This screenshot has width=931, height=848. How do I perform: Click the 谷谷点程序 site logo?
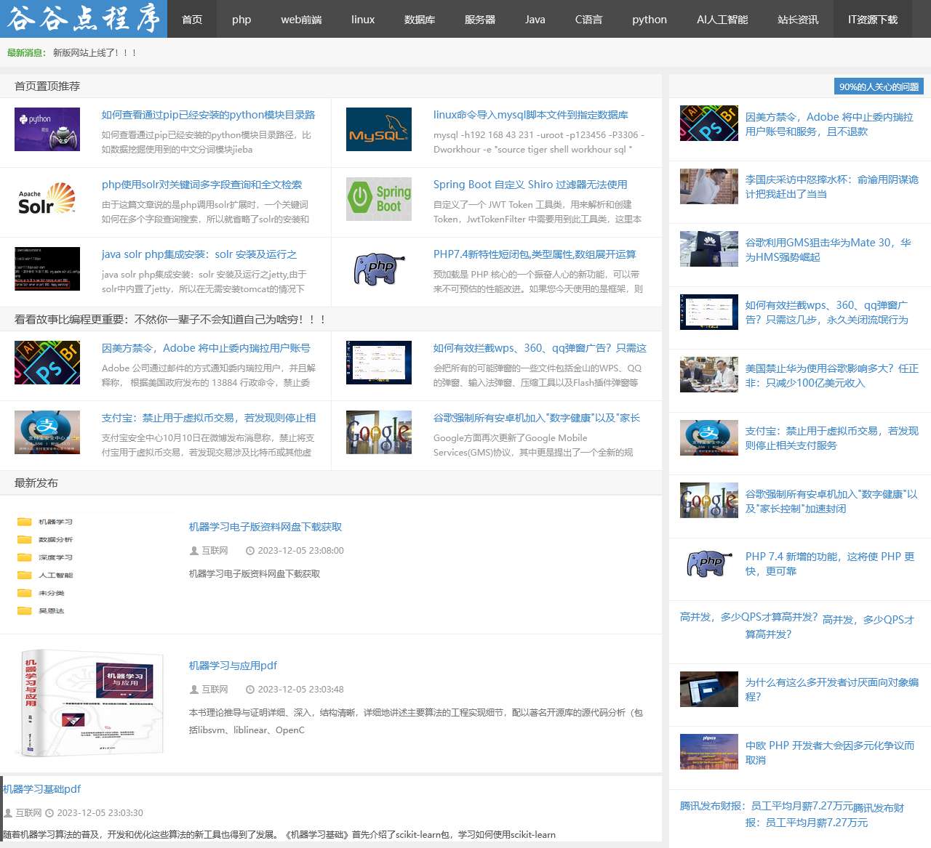84,19
